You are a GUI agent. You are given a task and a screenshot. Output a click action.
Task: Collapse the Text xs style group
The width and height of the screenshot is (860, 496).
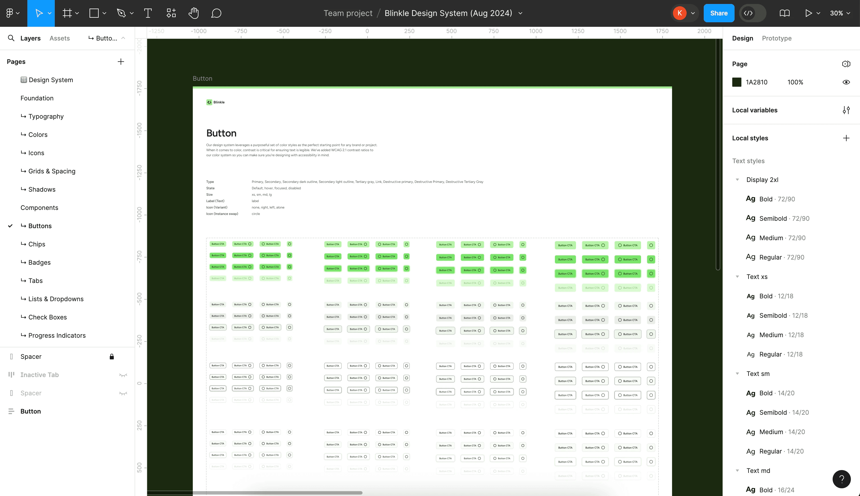point(737,277)
